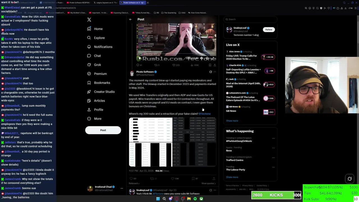Open Grok explain icon on Pirate Software post
359x202 pixels.
[x=211, y=72]
